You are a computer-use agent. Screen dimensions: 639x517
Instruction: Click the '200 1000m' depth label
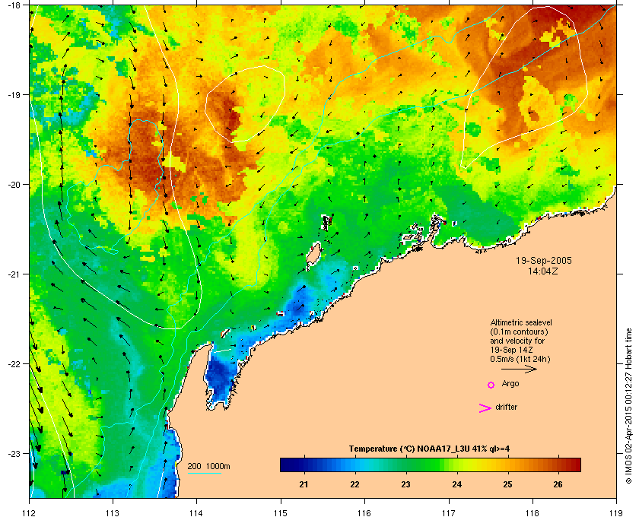coord(208,466)
